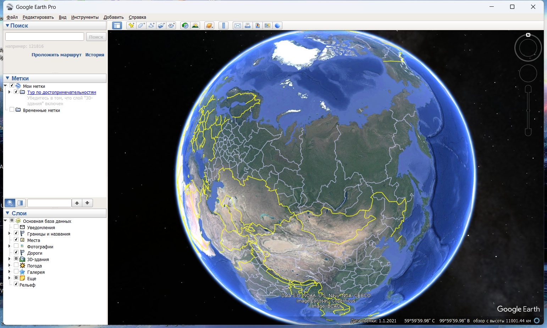Viewport: 547px width, 328px height.
Task: Open Проложить маршрут directions link
Action: tap(56, 55)
